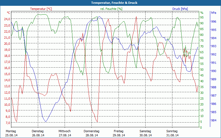Click the 'Montag' day label

point(11,131)
